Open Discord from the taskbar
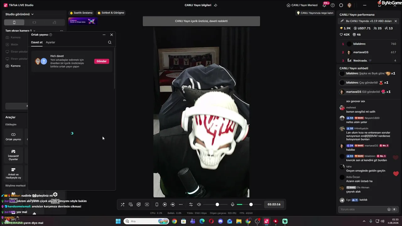Viewport: 402px width, 226px height. [220, 221]
